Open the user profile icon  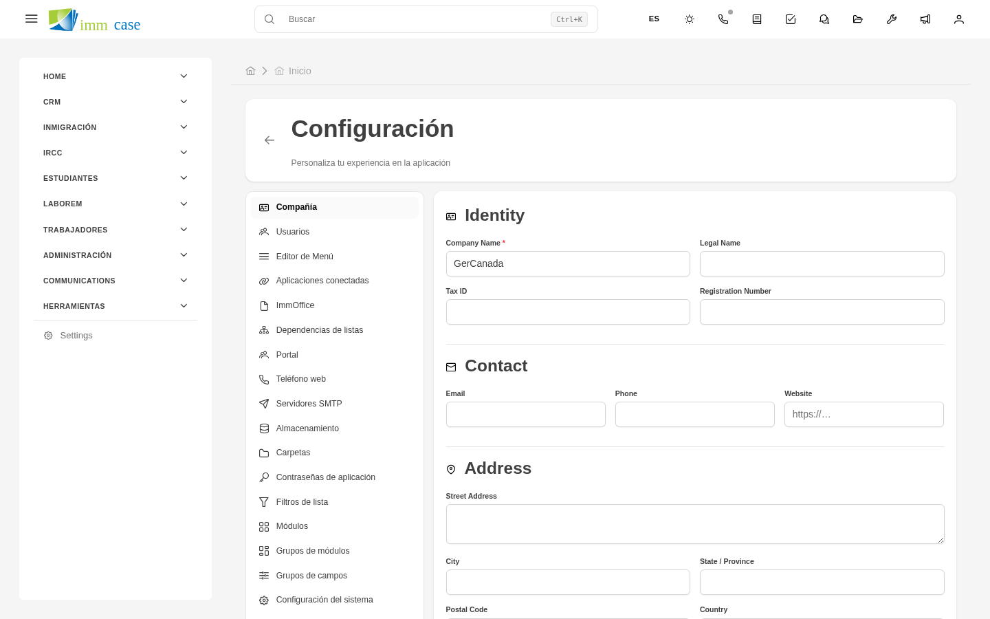point(959,19)
